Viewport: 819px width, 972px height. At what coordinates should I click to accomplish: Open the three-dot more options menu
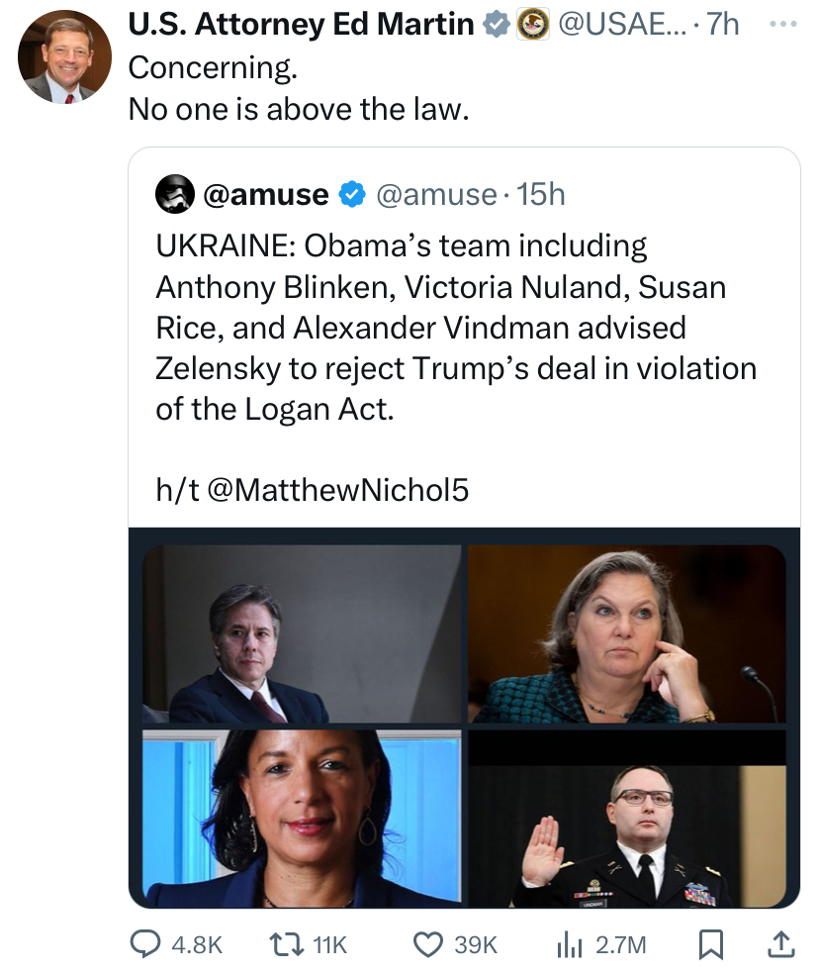point(783,24)
